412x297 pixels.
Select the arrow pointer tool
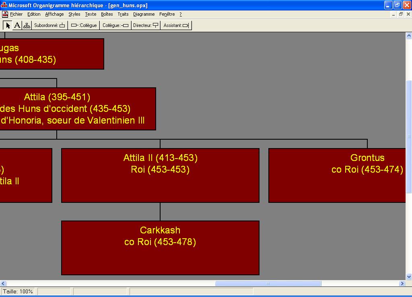[8, 25]
